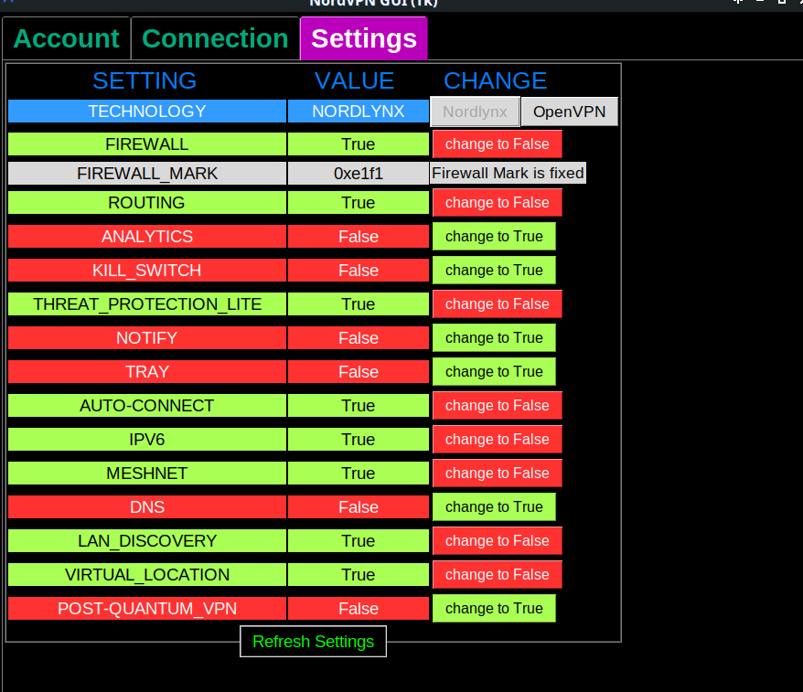Click the LAN_DISCOVERY setting label
Viewport: 803px width, 692px height.
[x=147, y=540]
